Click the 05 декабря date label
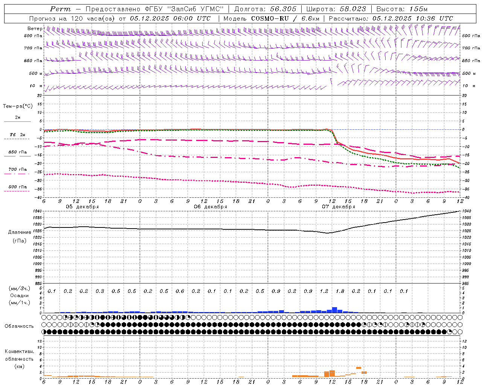The image size is (482, 385). tap(82, 207)
